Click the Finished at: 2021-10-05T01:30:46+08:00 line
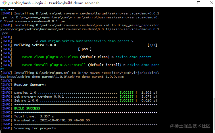This screenshot has width=215, height=133. [52, 120]
